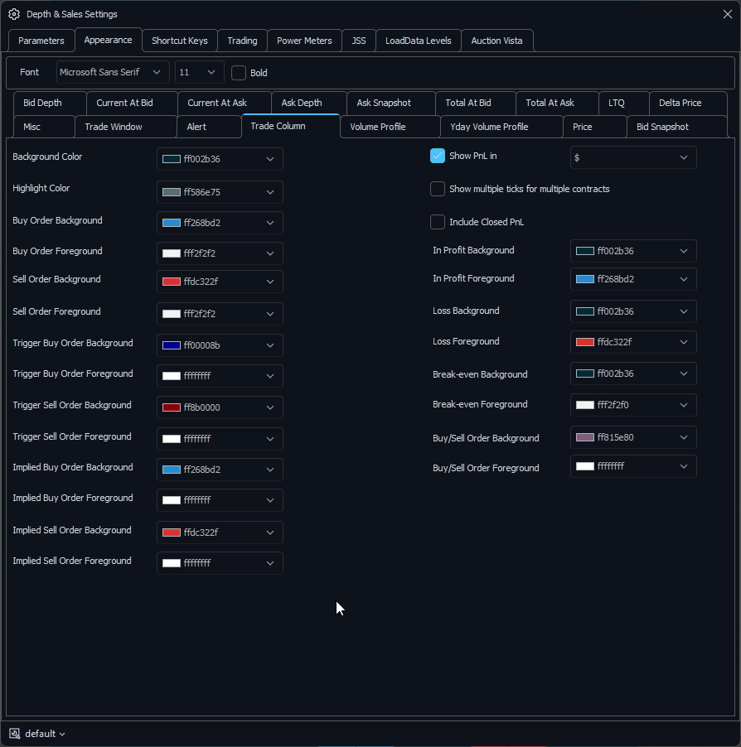Viewport: 741px width, 747px height.
Task: Pick the Trigger Buy Order Background swatch
Action: (x=172, y=345)
